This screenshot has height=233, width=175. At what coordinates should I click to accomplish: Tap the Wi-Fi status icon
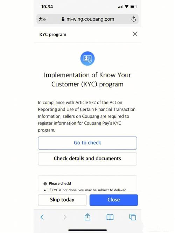click(x=127, y=7)
